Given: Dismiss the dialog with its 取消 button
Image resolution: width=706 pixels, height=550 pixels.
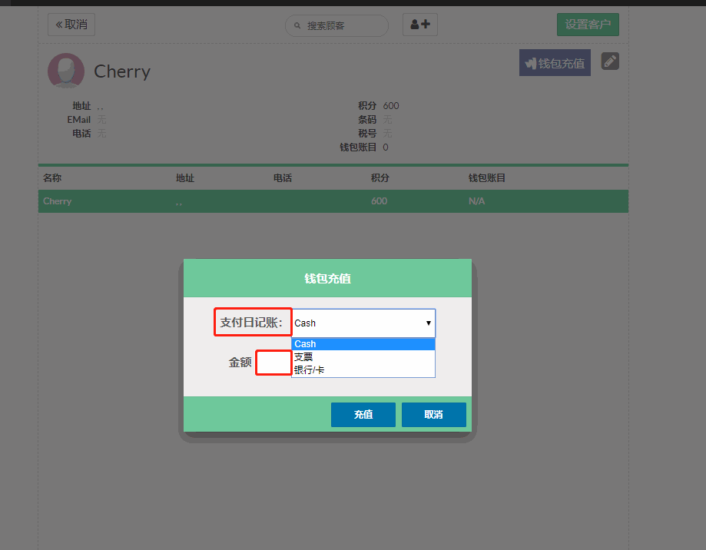Looking at the screenshot, I should (x=433, y=415).
